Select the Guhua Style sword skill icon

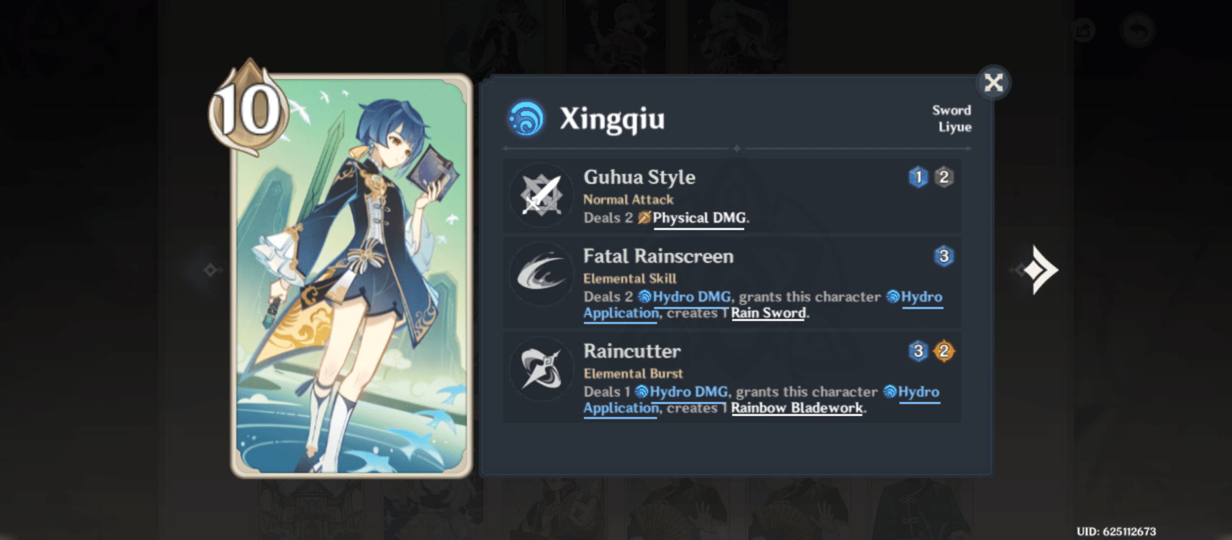541,195
